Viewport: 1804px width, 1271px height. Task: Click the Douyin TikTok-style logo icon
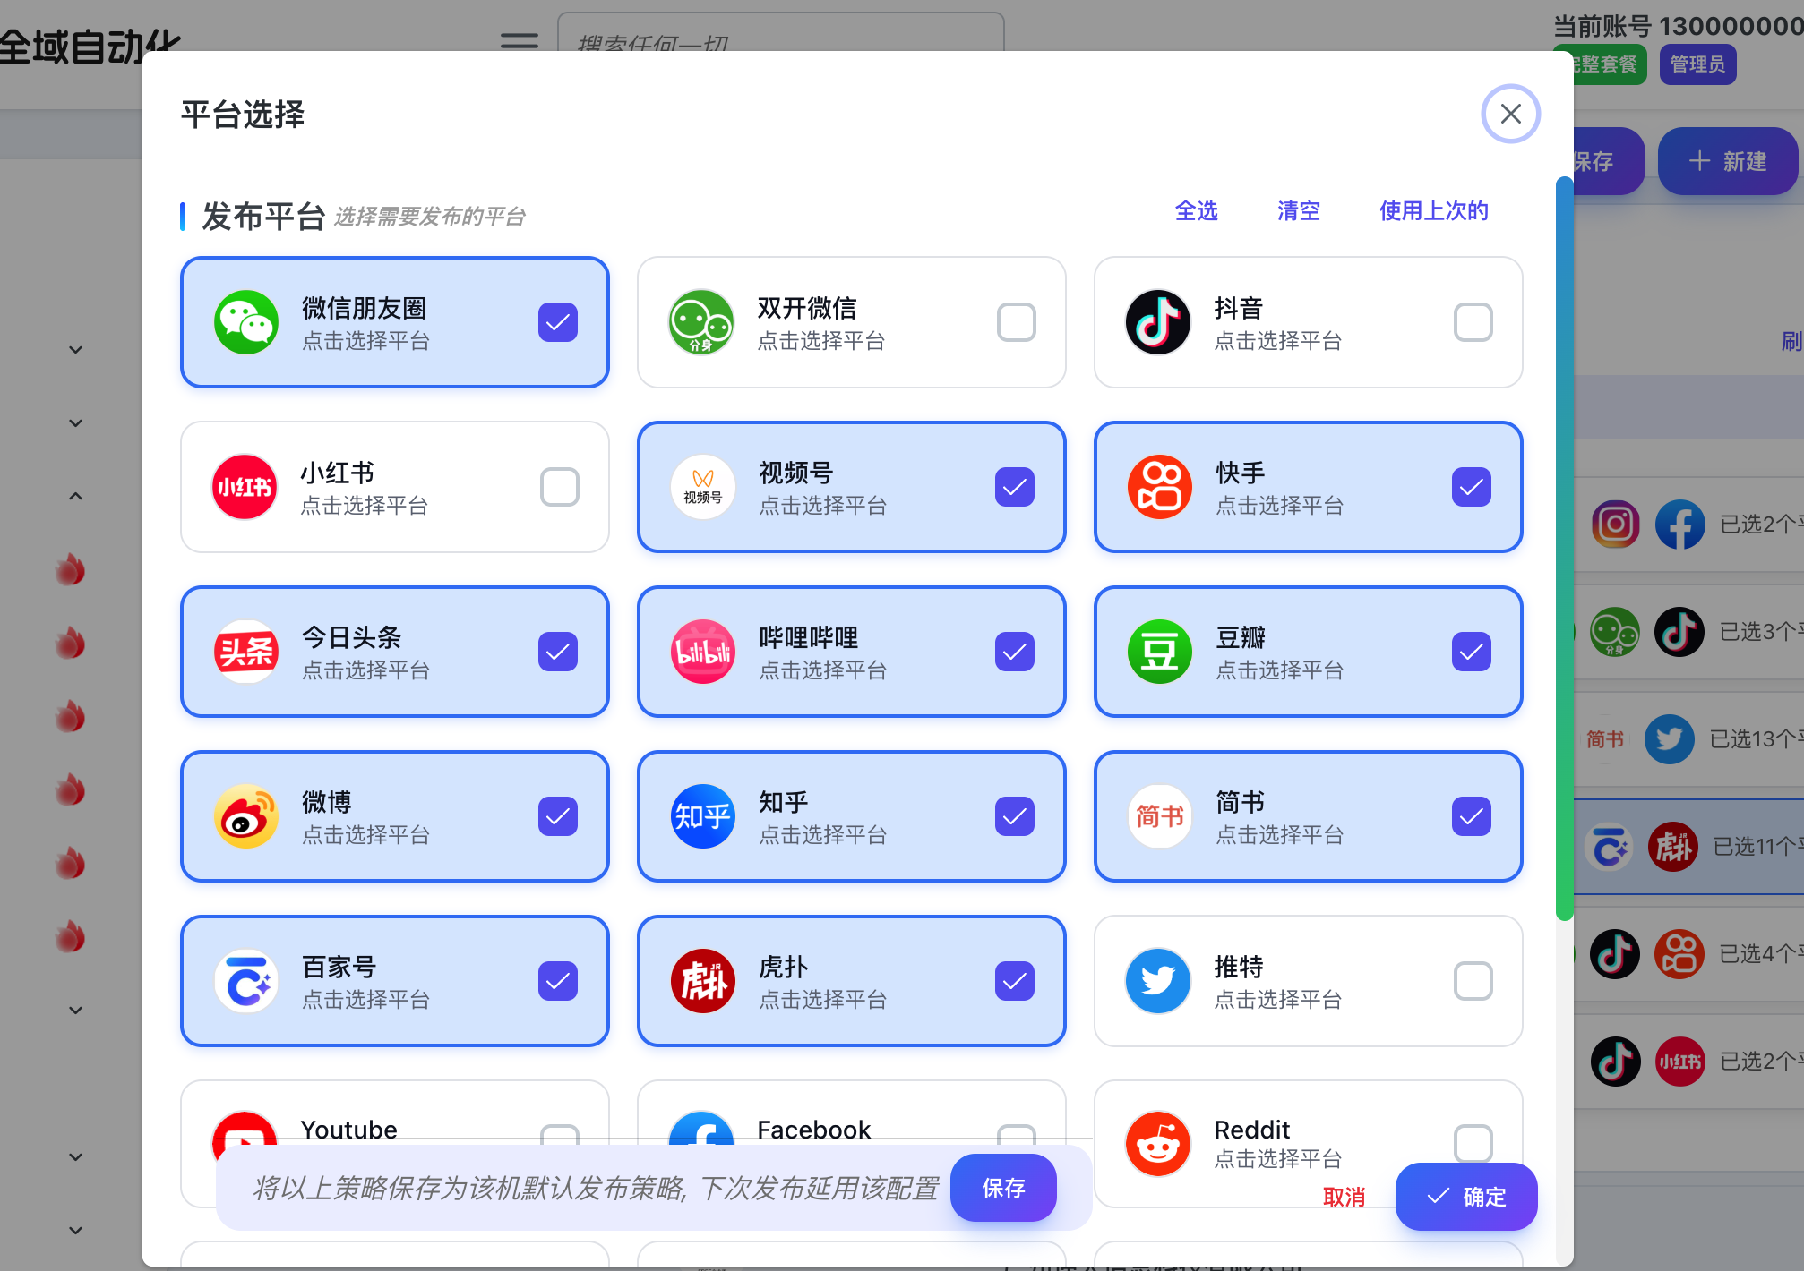[1157, 322]
